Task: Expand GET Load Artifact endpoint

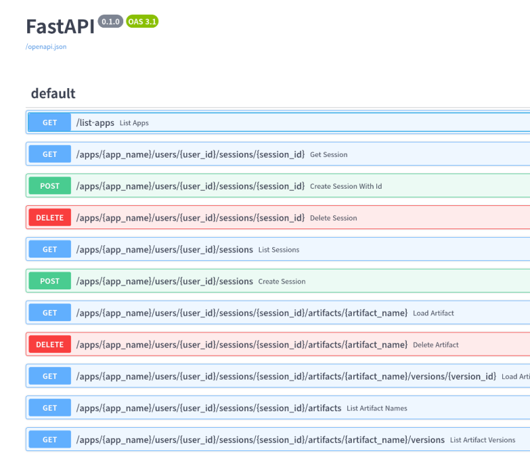Action: point(278,313)
